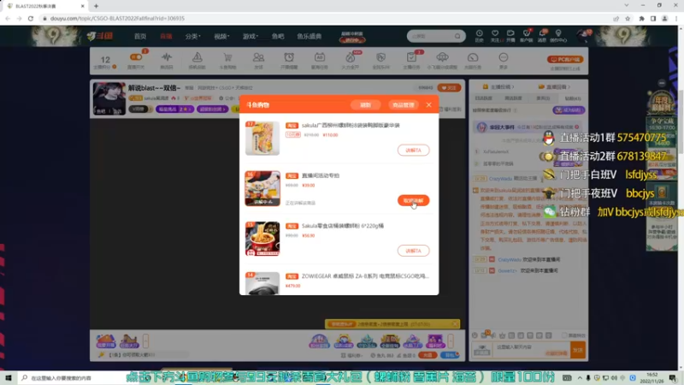Viewport: 684px width, 385px height.
Task: Open streamer avatar next to 解说blast title
Action: pos(109,98)
